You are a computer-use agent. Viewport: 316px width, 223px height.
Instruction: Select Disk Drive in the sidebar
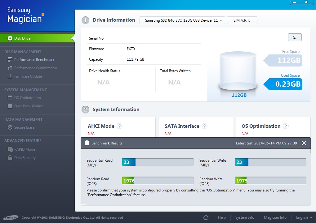click(37, 38)
